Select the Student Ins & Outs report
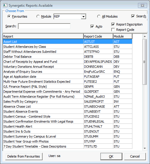The height and width of the screenshot is (164, 150). pyautogui.click(x=68, y=131)
